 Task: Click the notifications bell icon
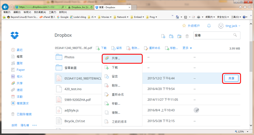point(209,26)
